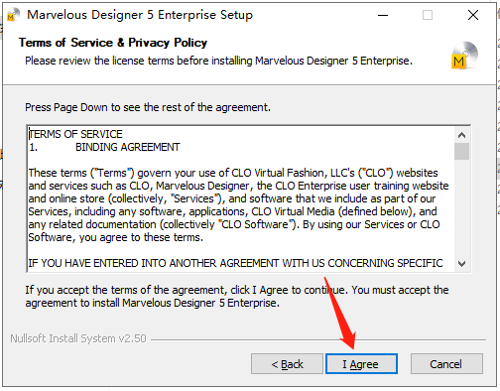Click the 'Nullsoft Install System v2.50' label

tap(78, 338)
